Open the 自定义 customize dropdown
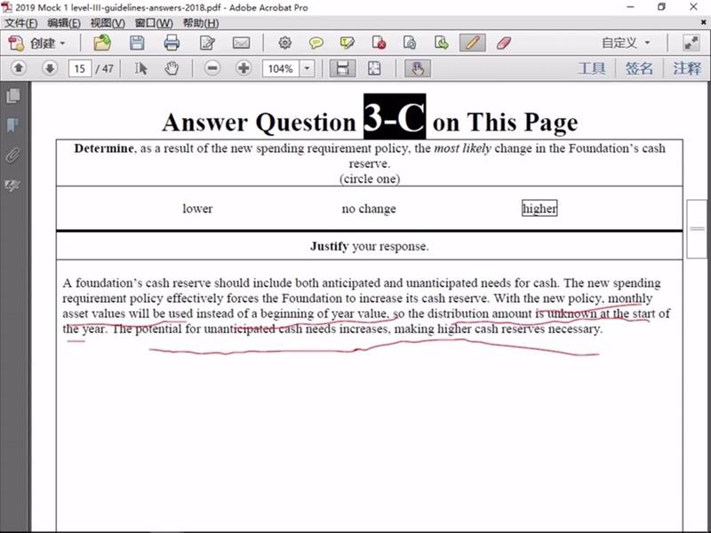 [x=626, y=43]
